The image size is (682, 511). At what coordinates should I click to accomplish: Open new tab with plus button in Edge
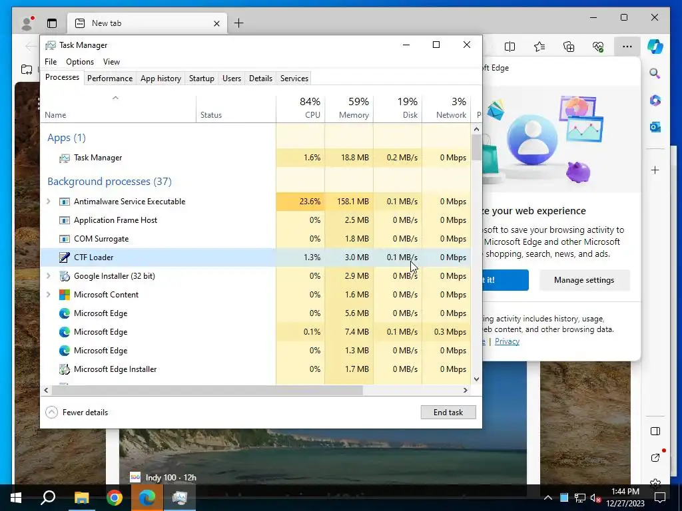[x=239, y=23]
